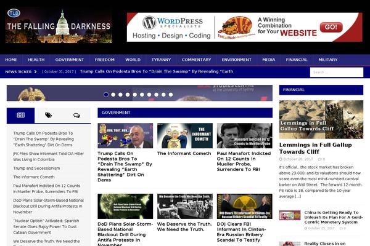Click the News Ticker chevron arrow
This screenshot has width=370, height=246.
pyautogui.click(x=35, y=71)
